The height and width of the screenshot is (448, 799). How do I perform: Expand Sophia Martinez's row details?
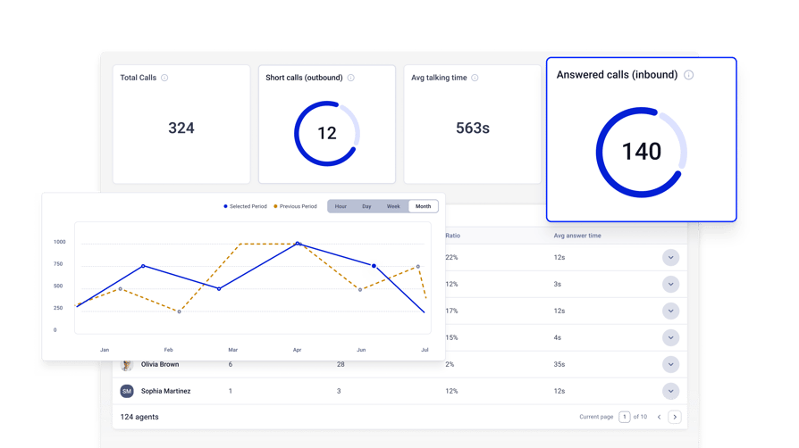pos(670,391)
